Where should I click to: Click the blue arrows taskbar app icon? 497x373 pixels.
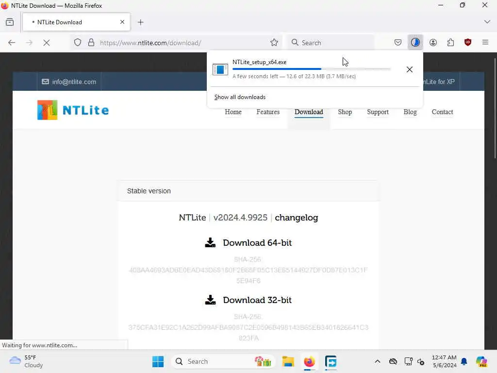pos(331,361)
